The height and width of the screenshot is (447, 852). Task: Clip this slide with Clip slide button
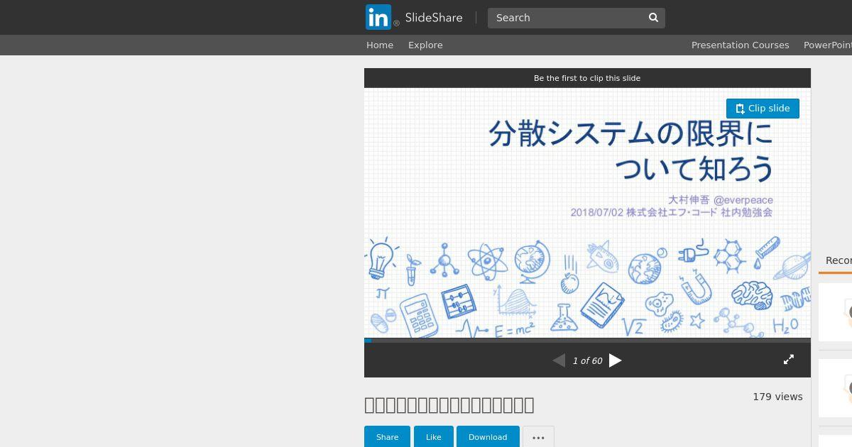(763, 109)
